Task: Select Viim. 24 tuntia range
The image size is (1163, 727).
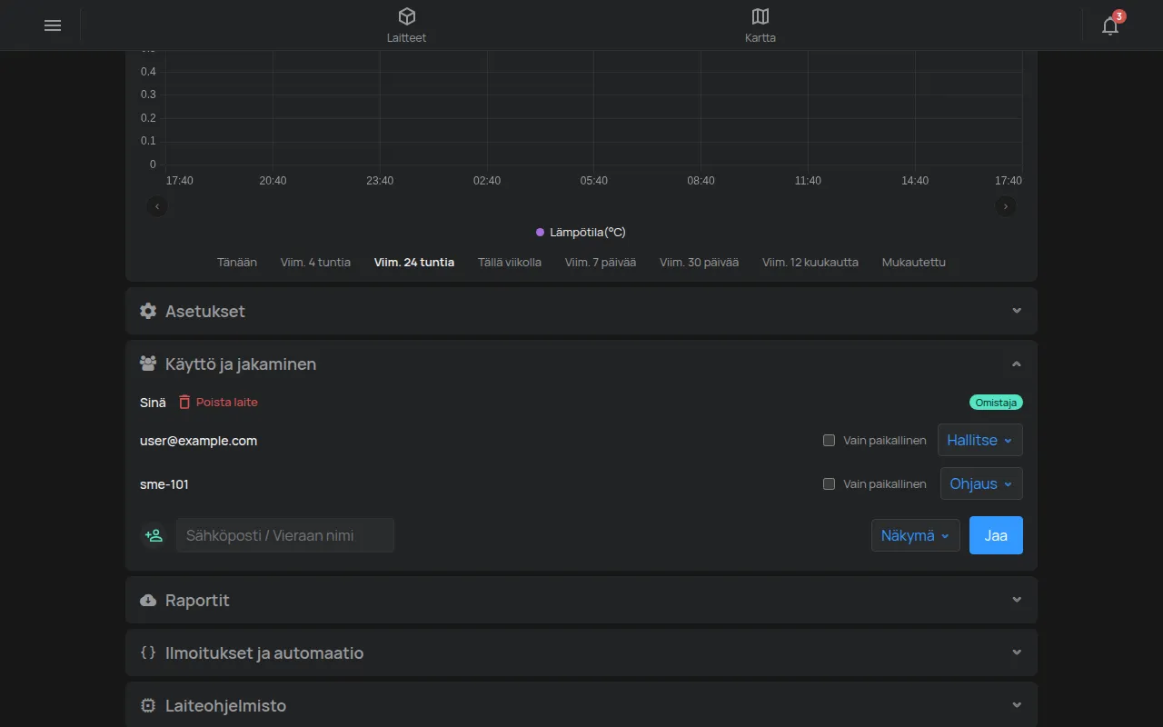Action: point(414,263)
